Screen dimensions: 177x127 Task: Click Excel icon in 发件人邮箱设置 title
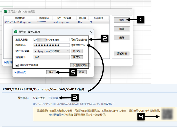5,11
